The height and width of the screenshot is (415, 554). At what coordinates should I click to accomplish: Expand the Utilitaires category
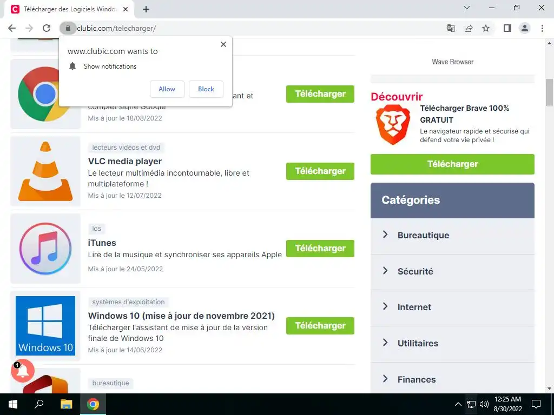click(x=452, y=343)
